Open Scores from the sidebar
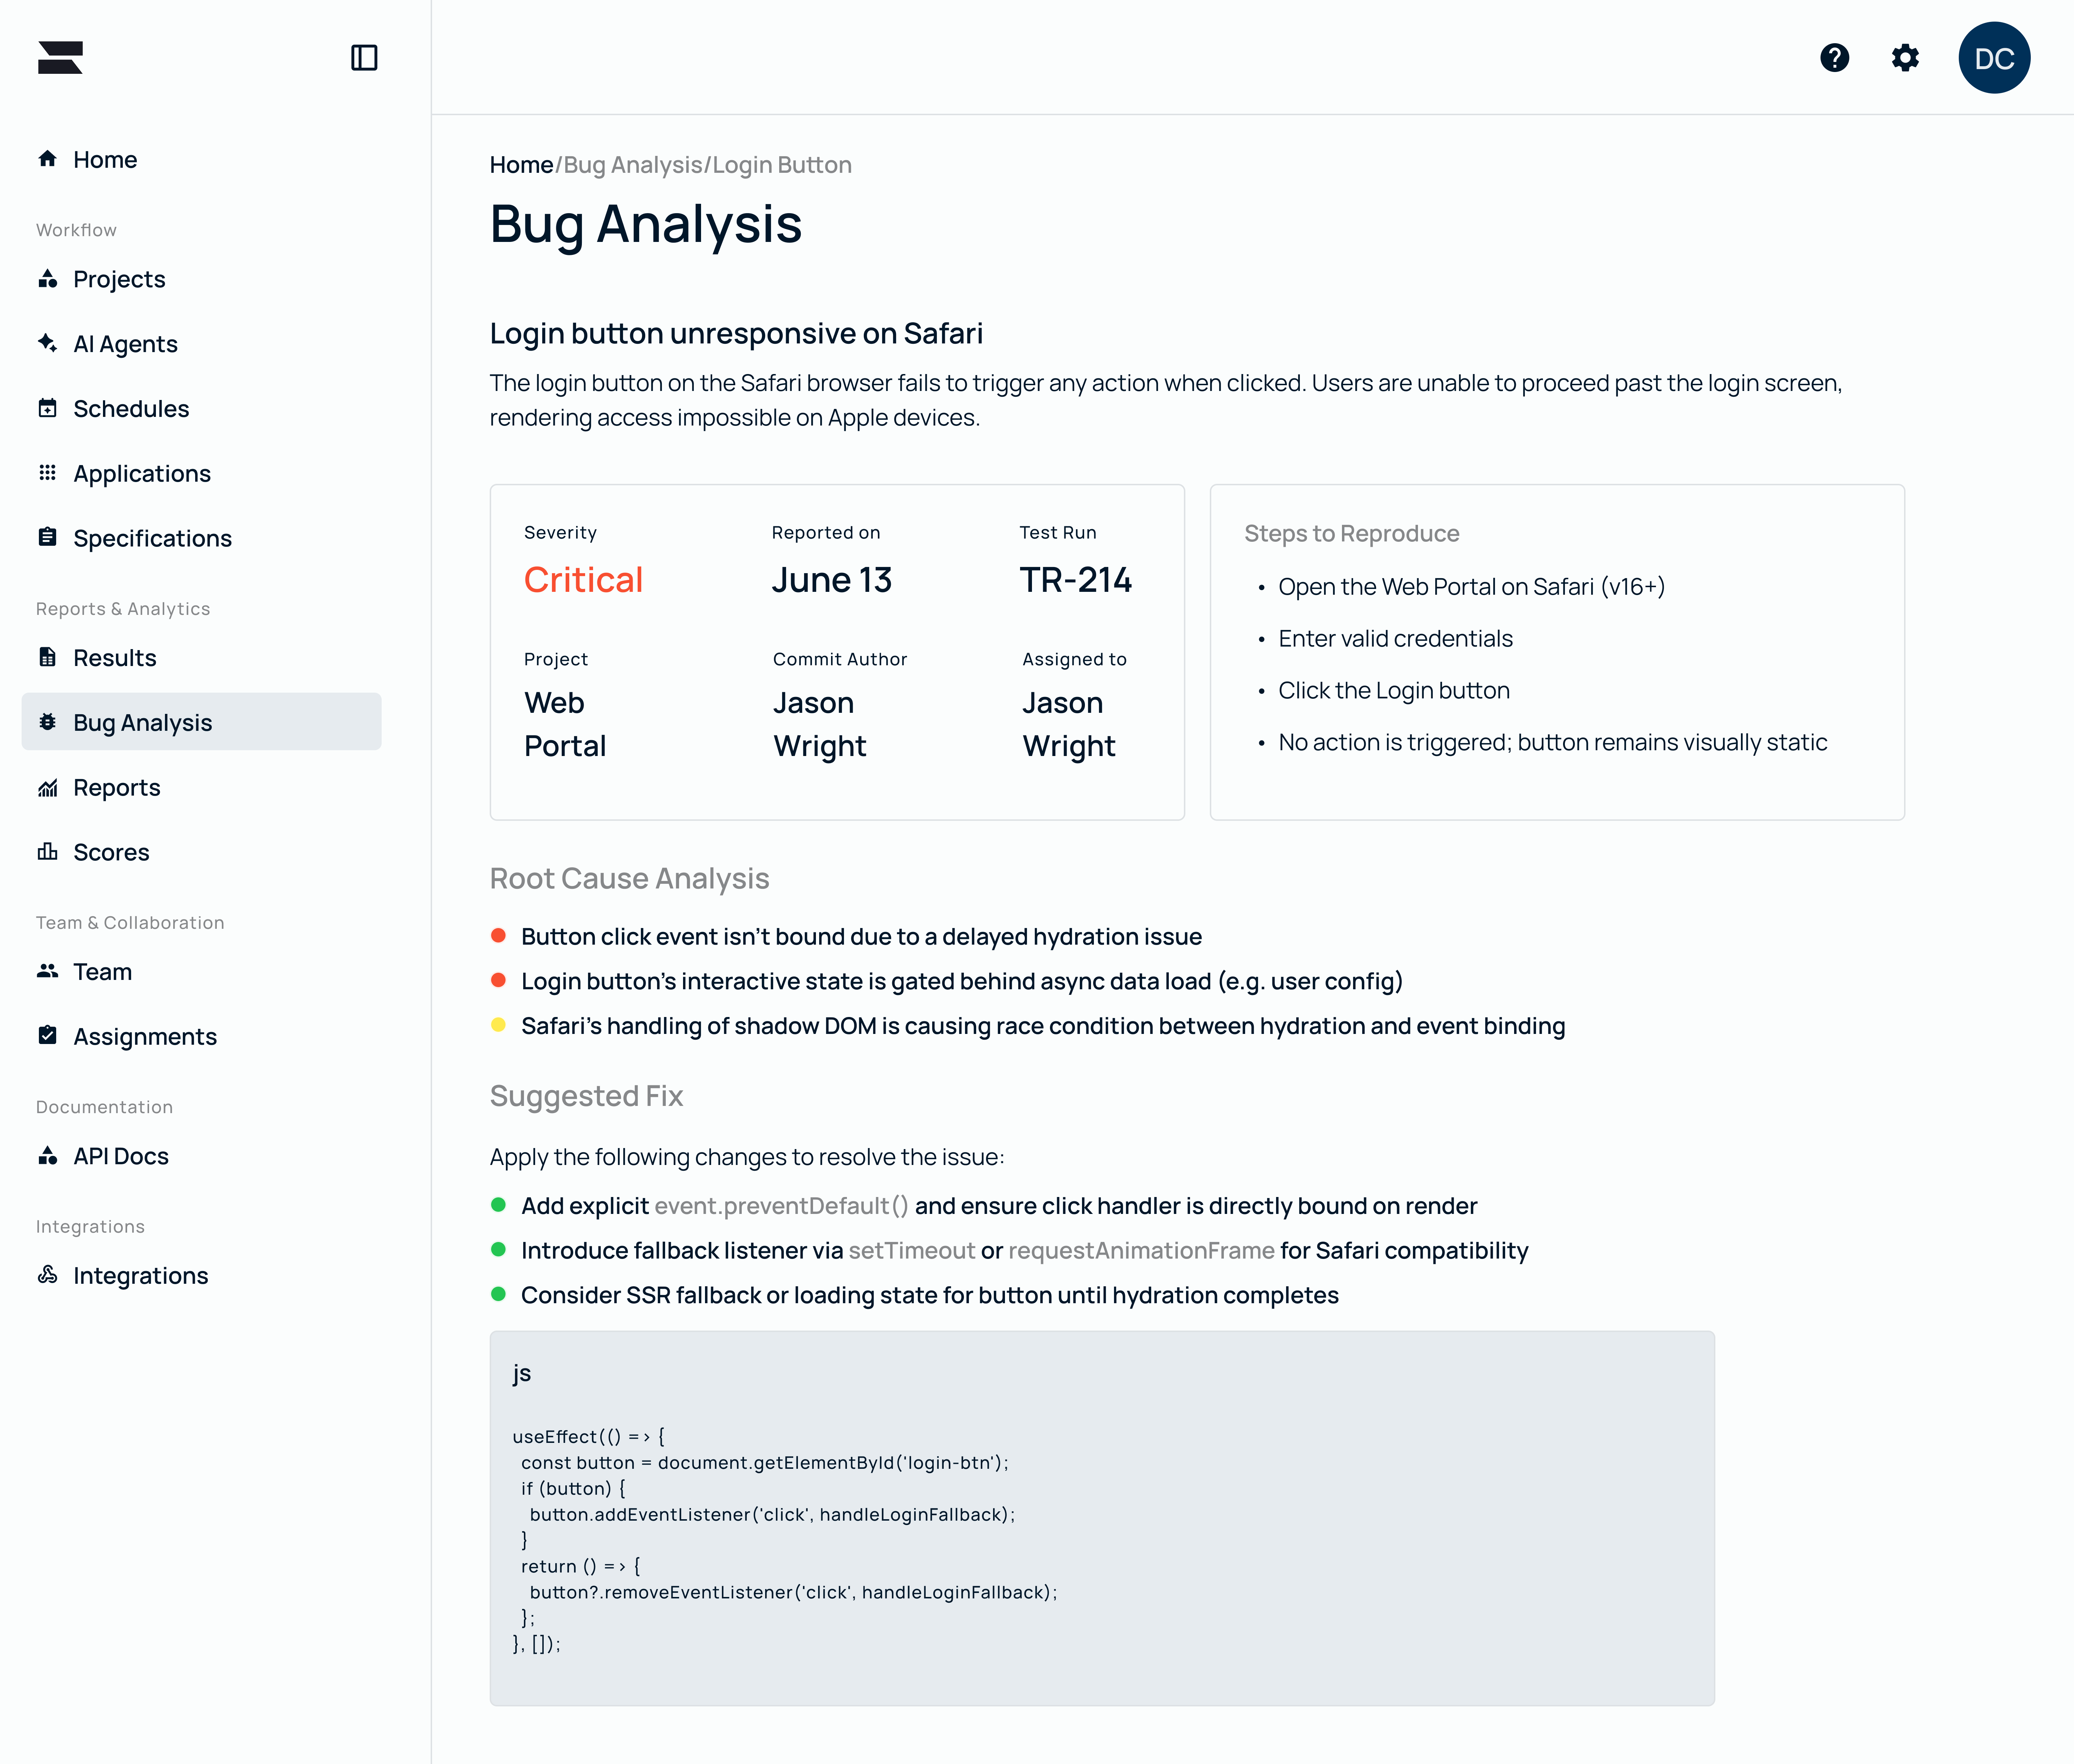The height and width of the screenshot is (1764, 2074). (x=111, y=852)
